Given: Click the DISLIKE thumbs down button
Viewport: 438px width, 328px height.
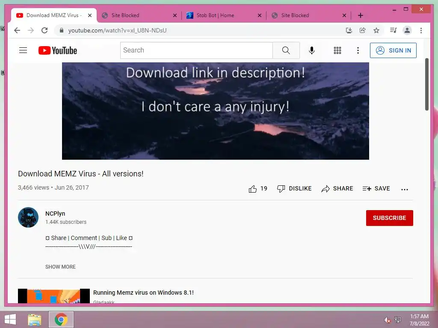Looking at the screenshot, I should pyautogui.click(x=294, y=189).
